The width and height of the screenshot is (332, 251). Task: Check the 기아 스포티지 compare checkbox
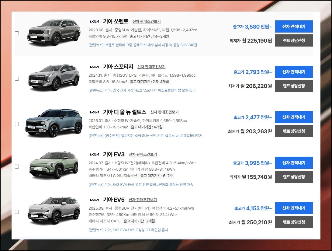17,78
